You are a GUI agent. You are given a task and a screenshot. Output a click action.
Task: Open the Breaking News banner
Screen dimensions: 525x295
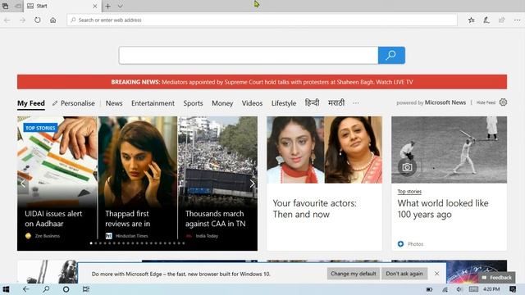[x=262, y=82]
